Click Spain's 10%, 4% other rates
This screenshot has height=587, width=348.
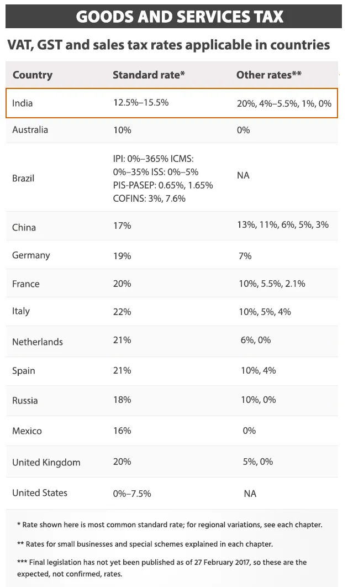click(x=258, y=370)
